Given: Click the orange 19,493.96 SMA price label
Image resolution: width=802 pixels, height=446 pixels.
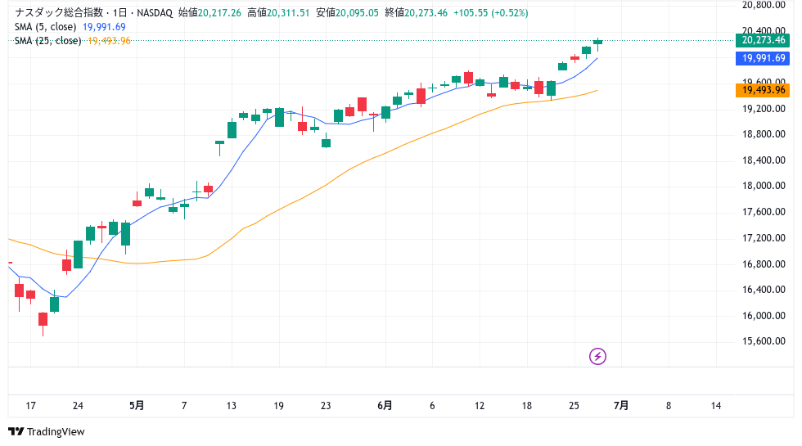Looking at the screenshot, I should (x=763, y=90).
